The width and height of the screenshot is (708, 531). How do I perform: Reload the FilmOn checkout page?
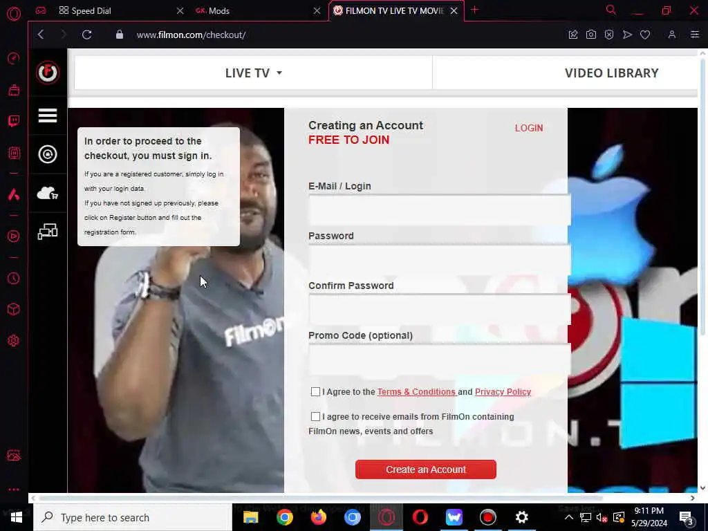click(86, 35)
